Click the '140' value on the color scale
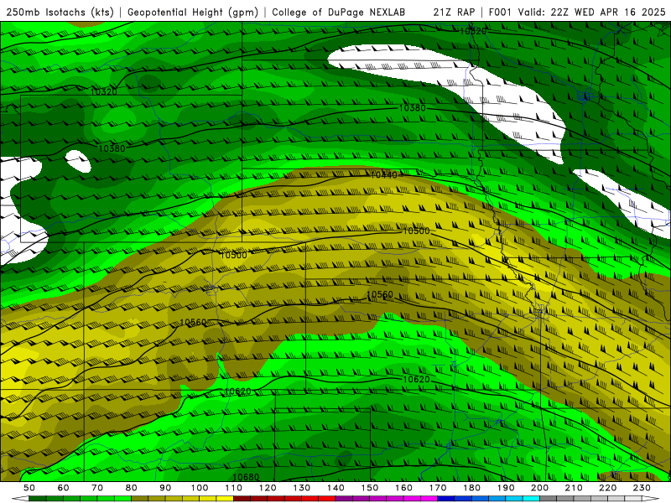Image resolution: width=671 pixels, height=503 pixels. coord(335,488)
